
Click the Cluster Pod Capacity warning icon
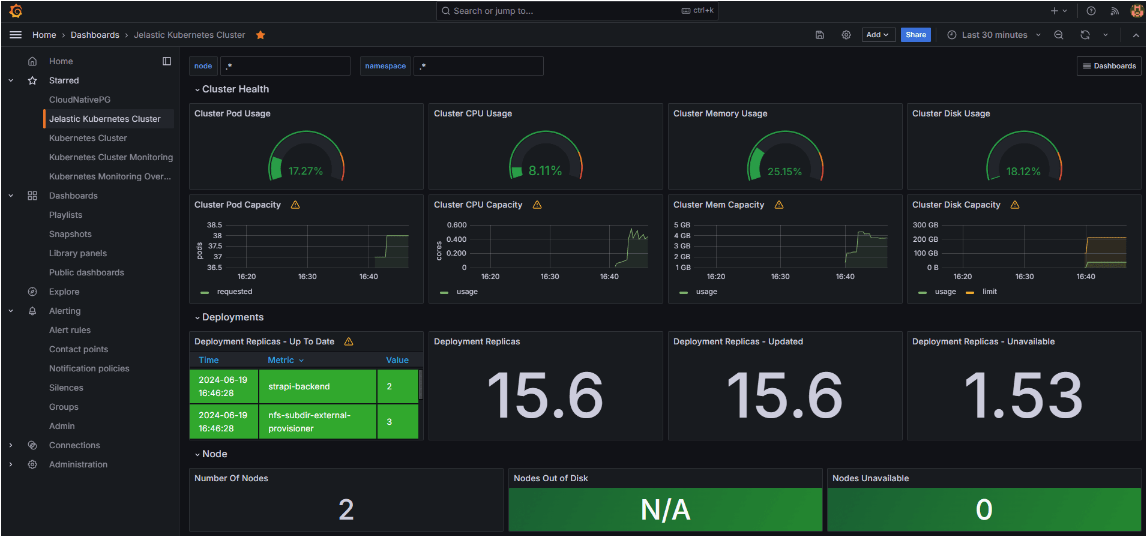coord(295,205)
